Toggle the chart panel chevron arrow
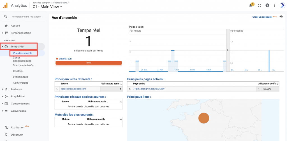This screenshot has width=287, height=141. pyautogui.click(x=228, y=50)
